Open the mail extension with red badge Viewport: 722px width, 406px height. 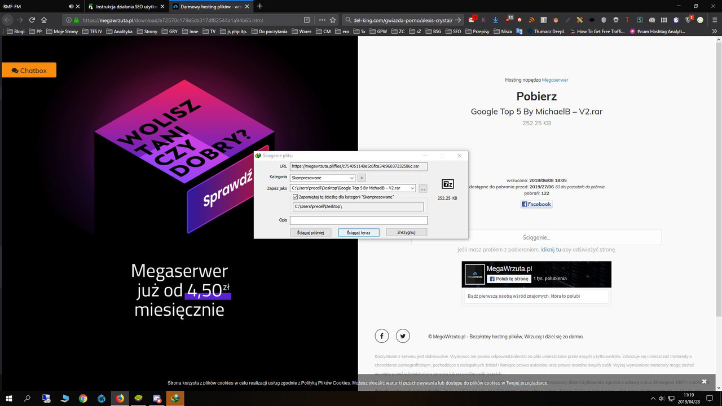point(472,20)
